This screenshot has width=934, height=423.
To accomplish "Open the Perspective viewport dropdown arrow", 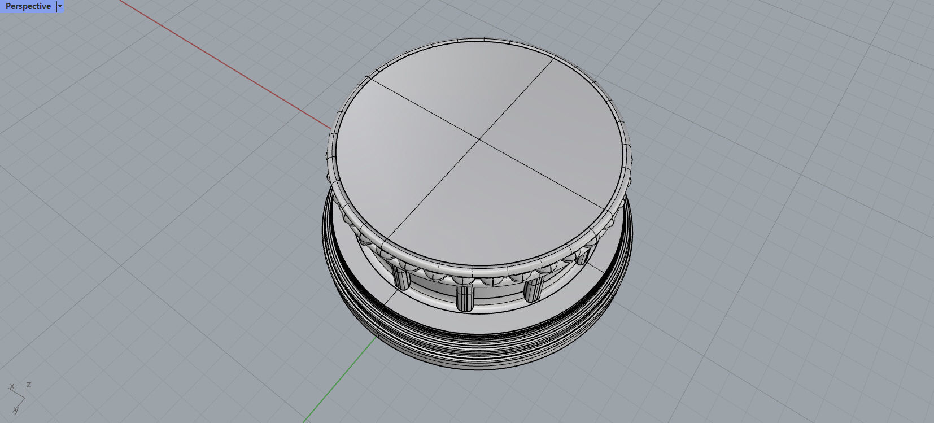I will coord(60,6).
